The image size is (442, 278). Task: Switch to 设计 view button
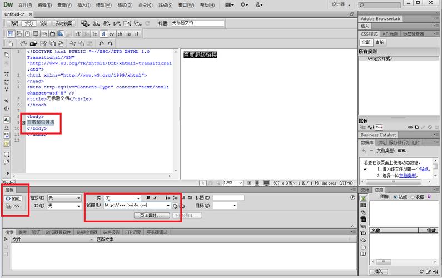click(x=44, y=23)
